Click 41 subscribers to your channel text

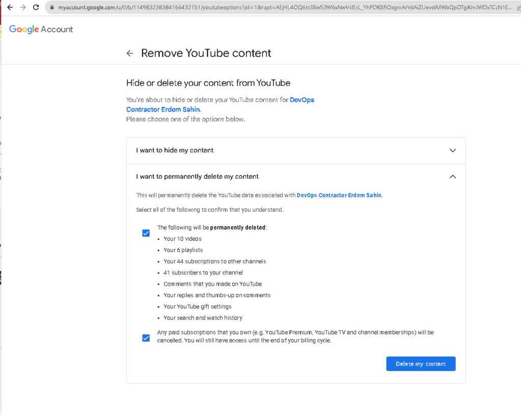click(x=203, y=273)
